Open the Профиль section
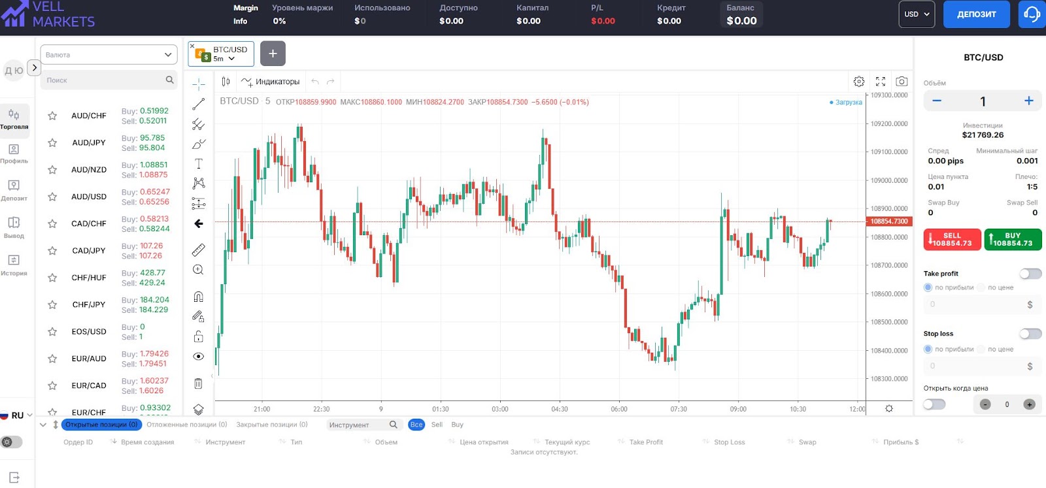Viewport: 1046px width, 488px height. pyautogui.click(x=14, y=154)
